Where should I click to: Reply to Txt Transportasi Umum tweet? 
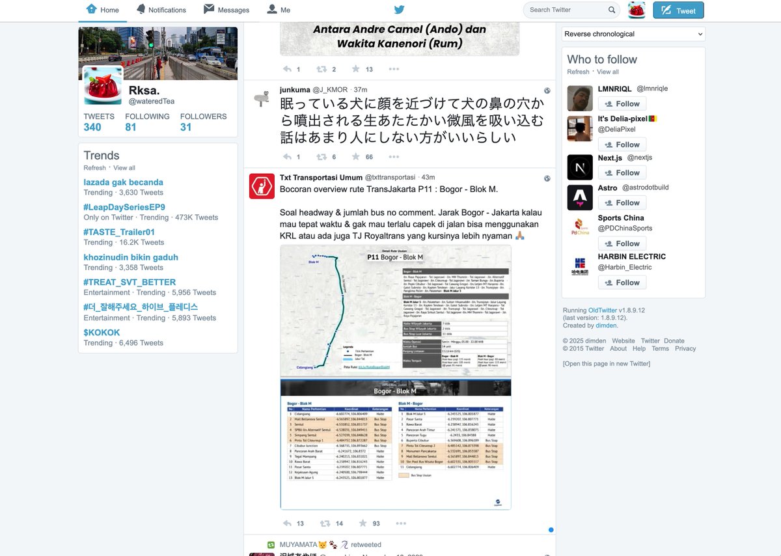pos(288,523)
